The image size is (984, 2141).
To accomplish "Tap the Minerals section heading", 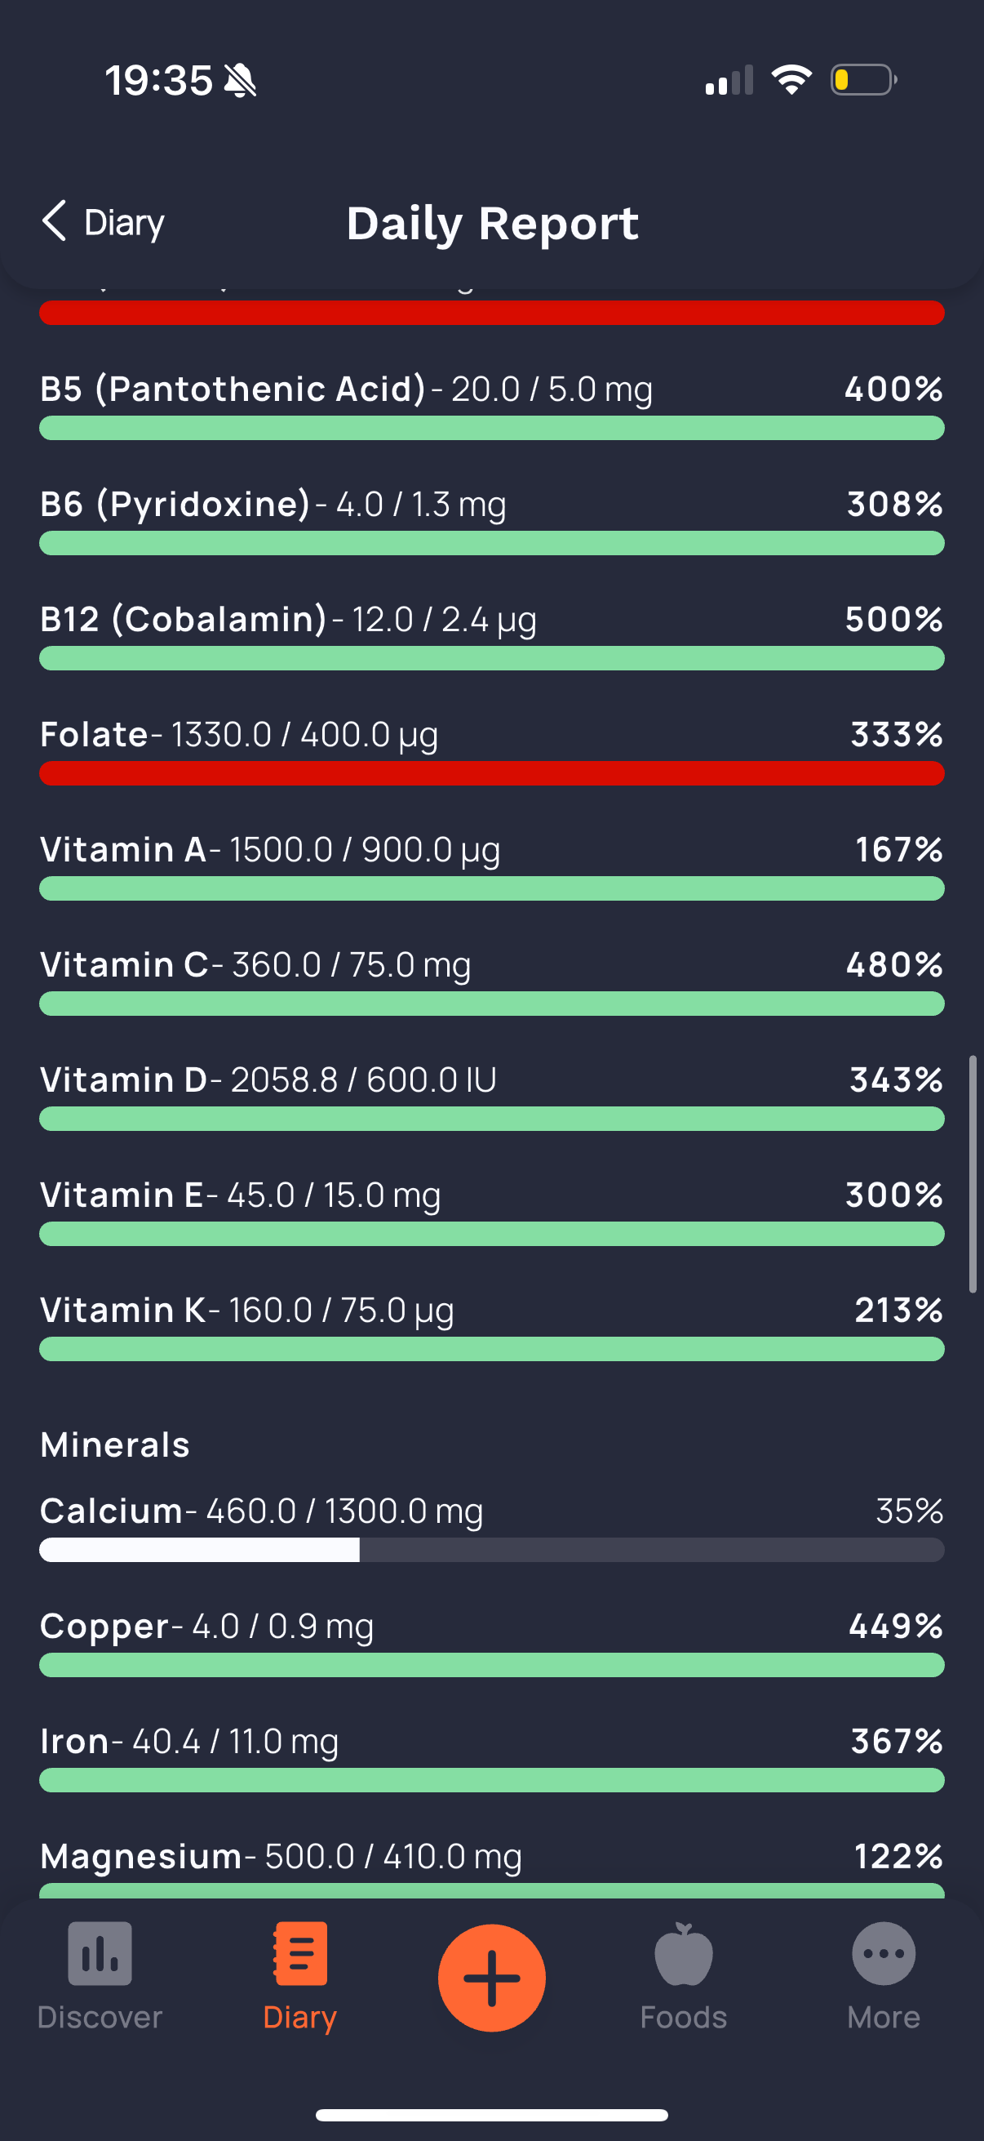I will 115,1444.
